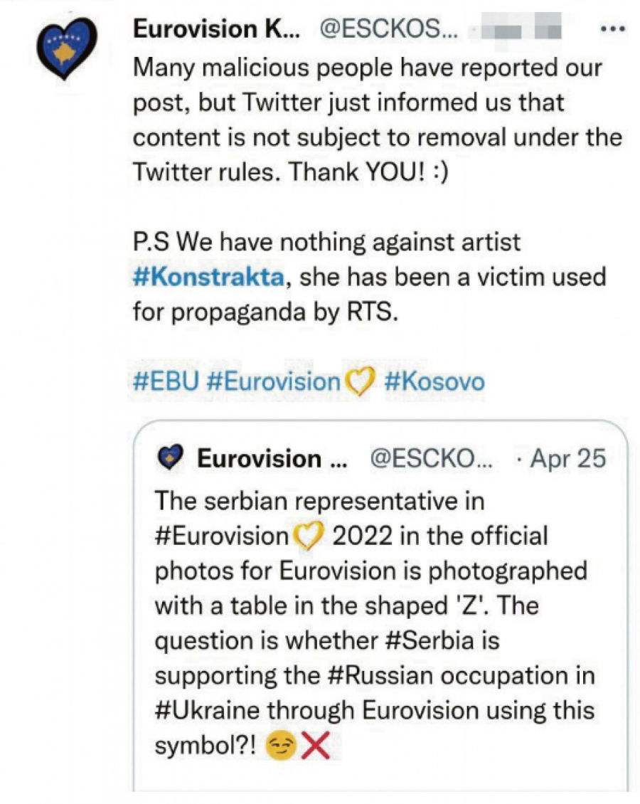Click the yellow heart emoji after #Eurovision
This screenshot has height=804, width=640.
click(358, 383)
